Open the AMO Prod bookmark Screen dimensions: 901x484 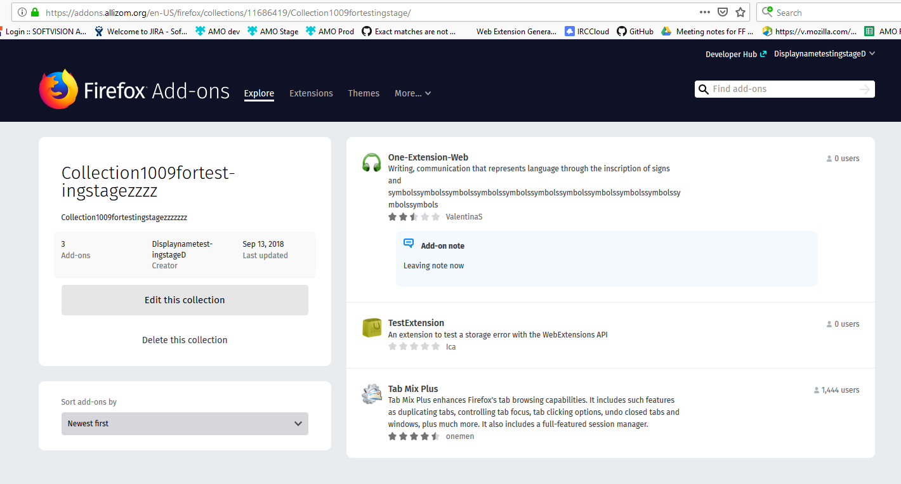click(x=330, y=31)
